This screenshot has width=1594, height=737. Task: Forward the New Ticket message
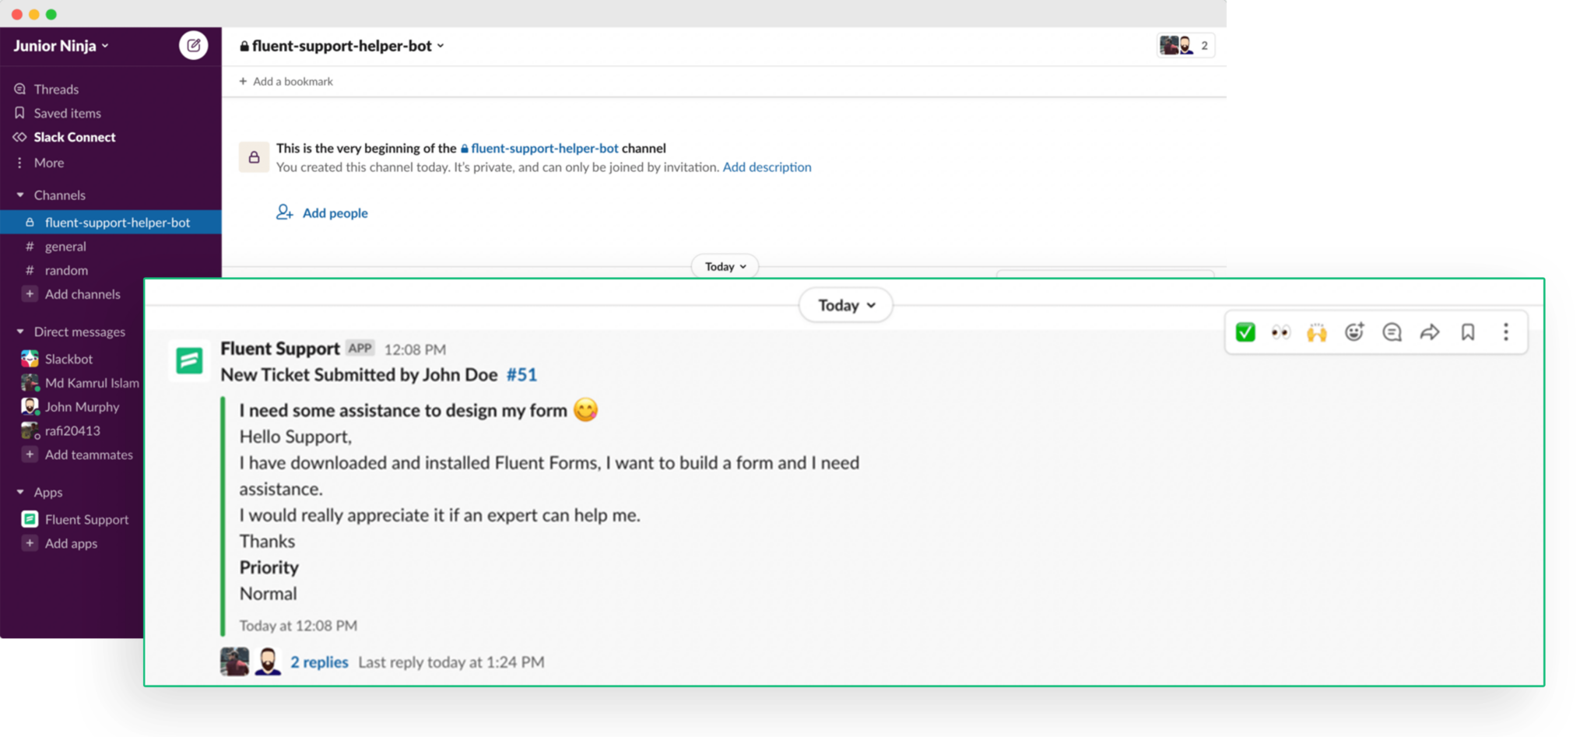[1430, 332]
